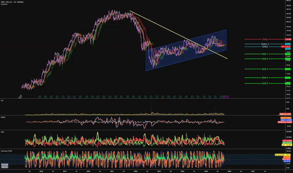Screen dimensions: 293x173
Task: Click the green Exit 1 price tag
Action: [x=288, y=54]
